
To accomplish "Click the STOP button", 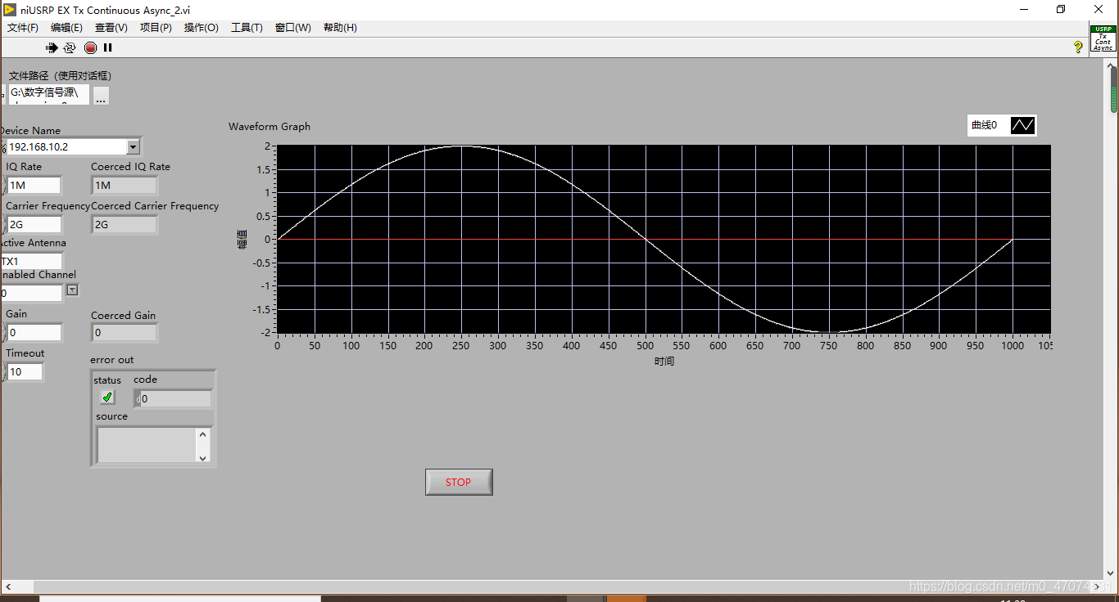I will click(x=459, y=482).
